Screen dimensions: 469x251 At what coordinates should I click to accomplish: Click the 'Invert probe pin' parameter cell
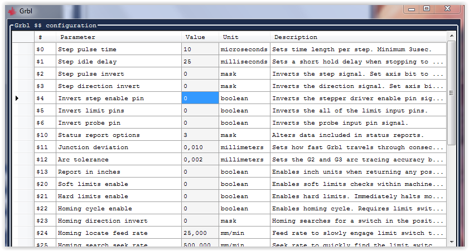coord(119,122)
